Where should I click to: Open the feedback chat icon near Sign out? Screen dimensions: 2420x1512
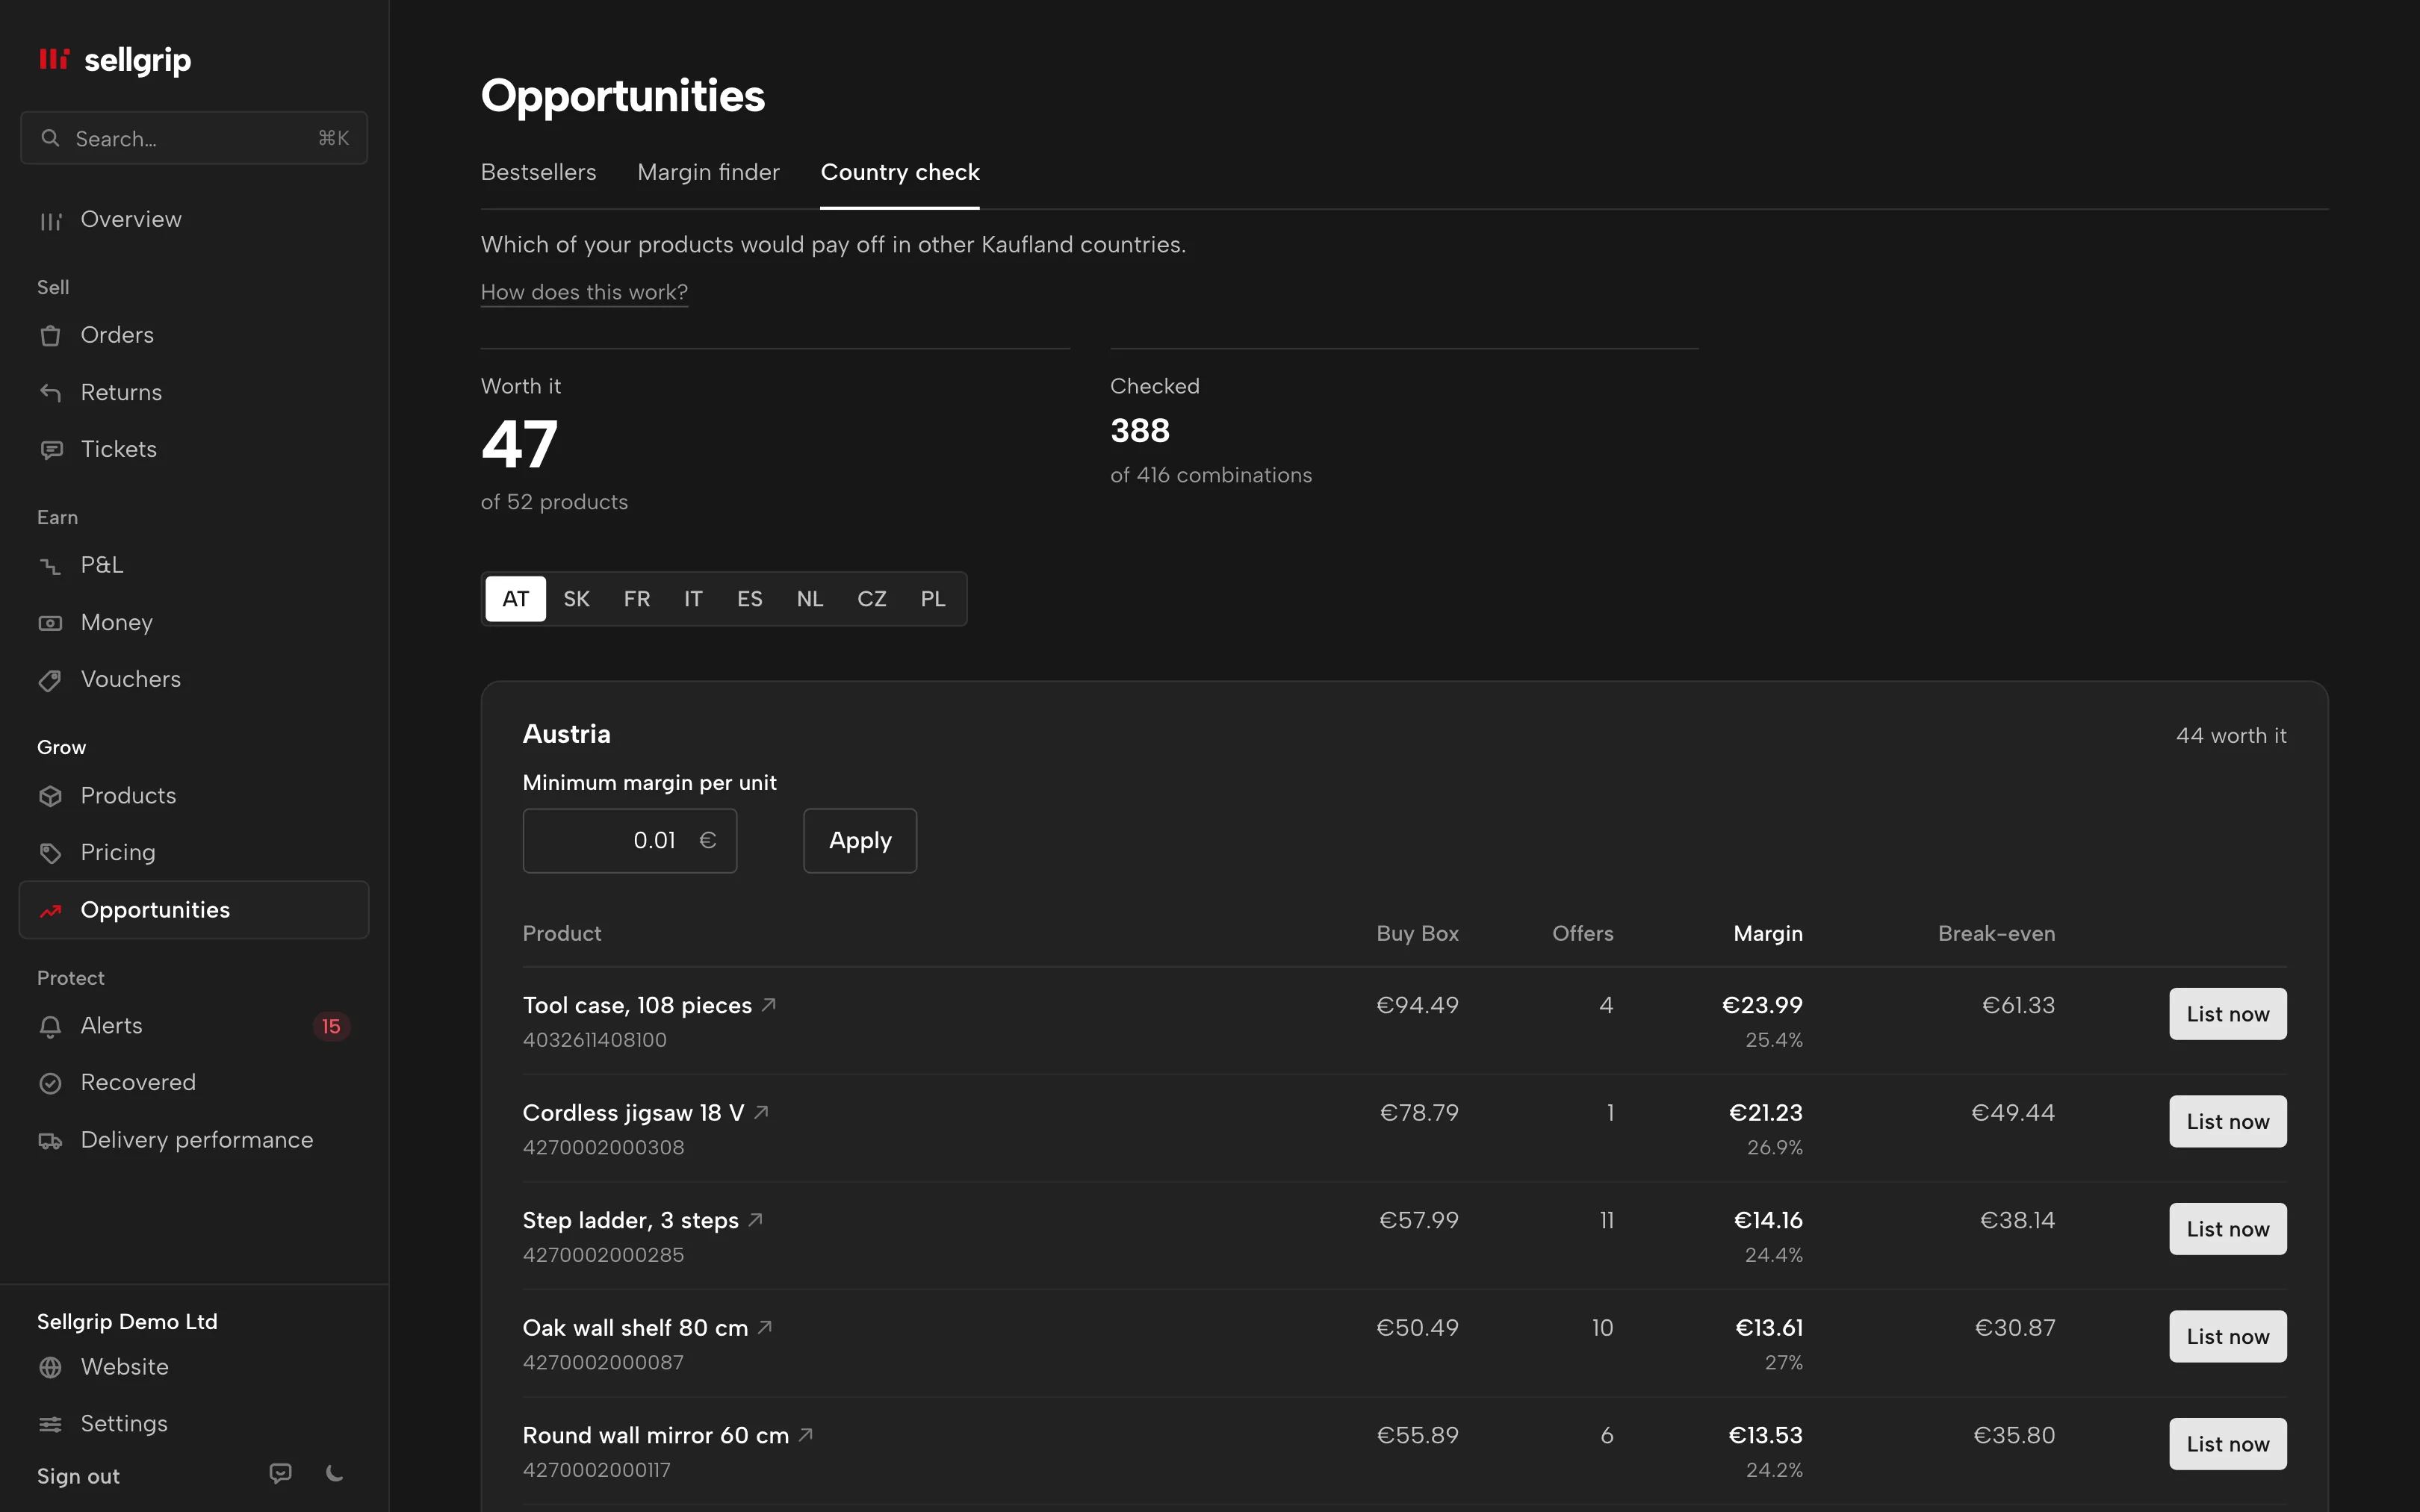(x=281, y=1473)
